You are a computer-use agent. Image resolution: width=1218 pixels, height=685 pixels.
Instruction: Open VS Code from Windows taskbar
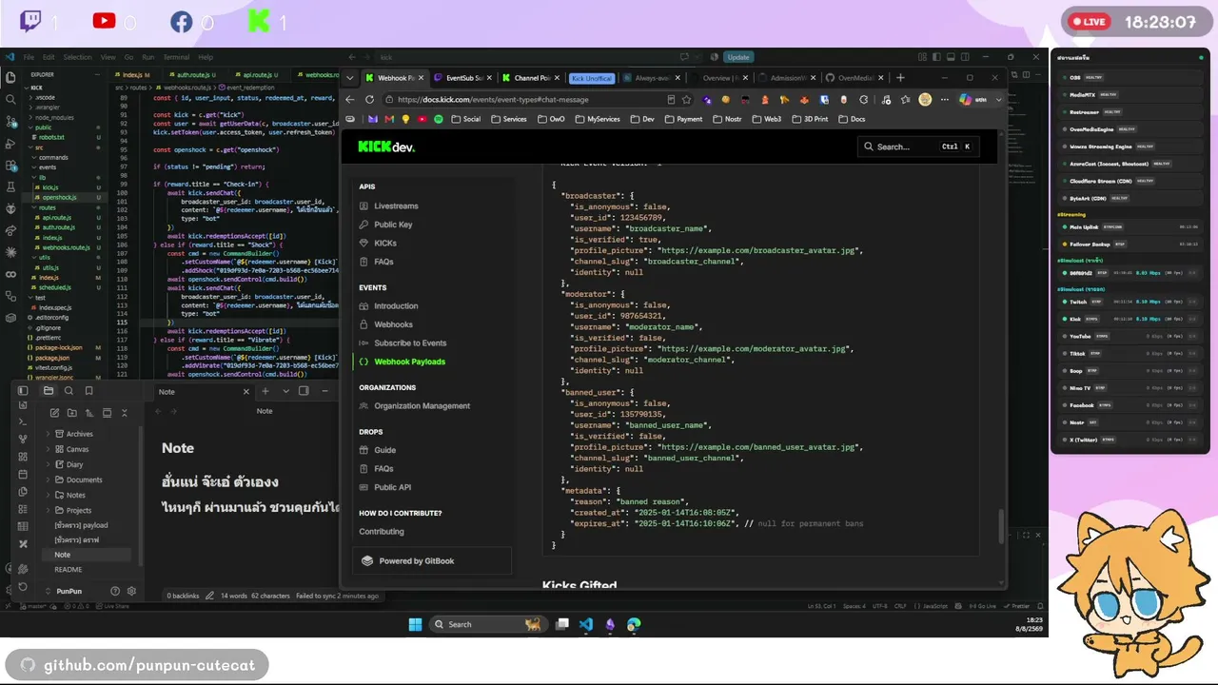(x=585, y=624)
